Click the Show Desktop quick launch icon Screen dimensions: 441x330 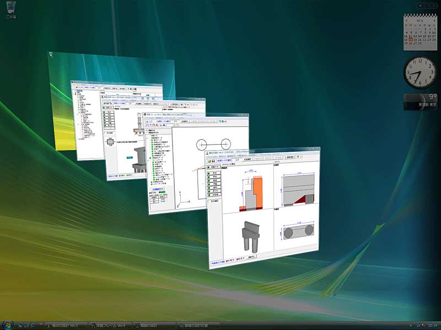pyautogui.click(x=20, y=326)
